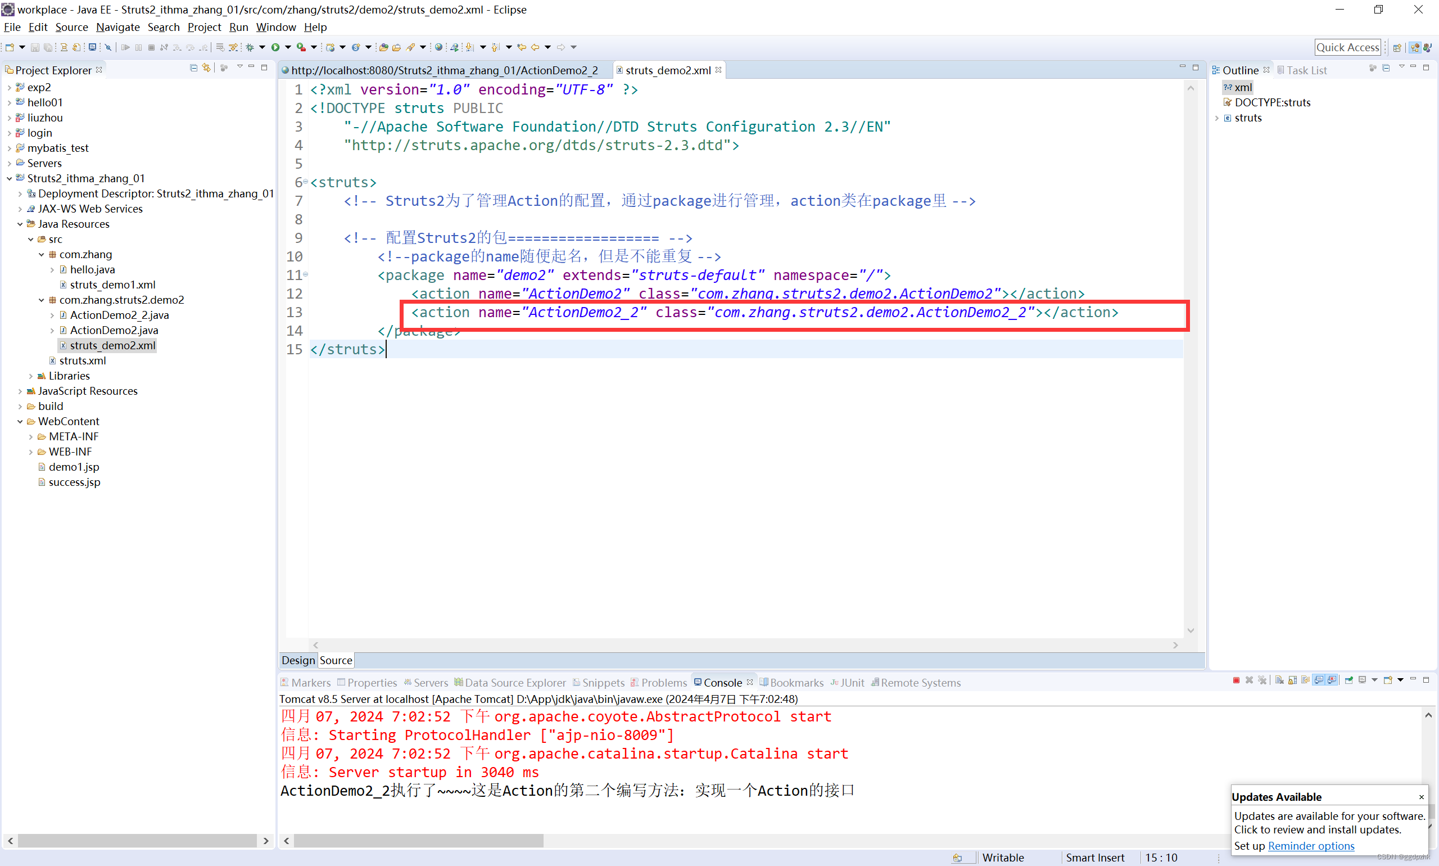Toggle Pin Console button
The width and height of the screenshot is (1439, 866).
click(x=1349, y=680)
